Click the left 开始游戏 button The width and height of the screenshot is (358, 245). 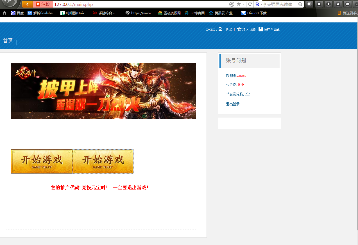point(42,161)
